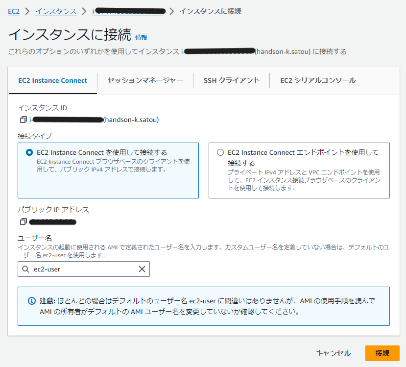Click the ec2-user username input field
This screenshot has height=367, width=406.
click(x=84, y=269)
